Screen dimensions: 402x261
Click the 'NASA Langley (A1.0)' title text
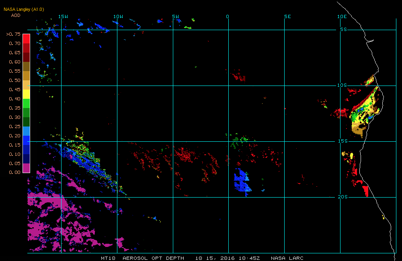[24, 9]
